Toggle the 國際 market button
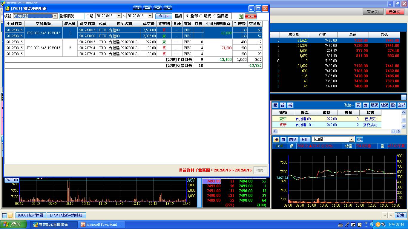This screenshot has height=229, width=408. tap(293, 139)
